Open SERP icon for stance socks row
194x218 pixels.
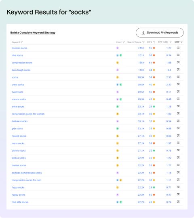point(178,99)
